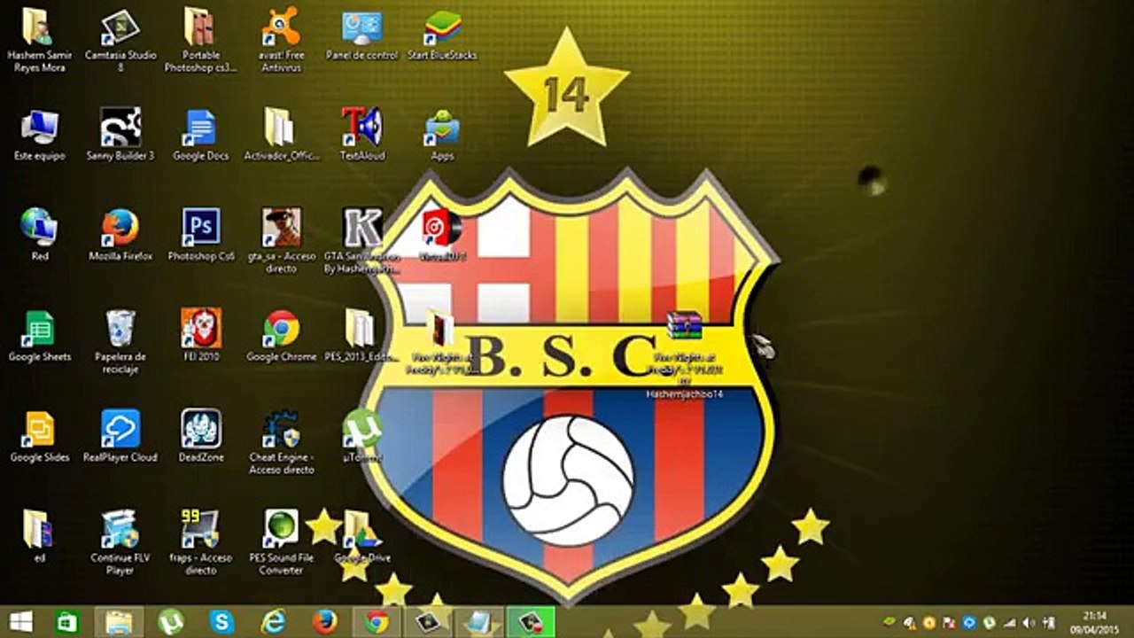
Task: Select Google Drive desktop shortcut
Action: [x=361, y=536]
